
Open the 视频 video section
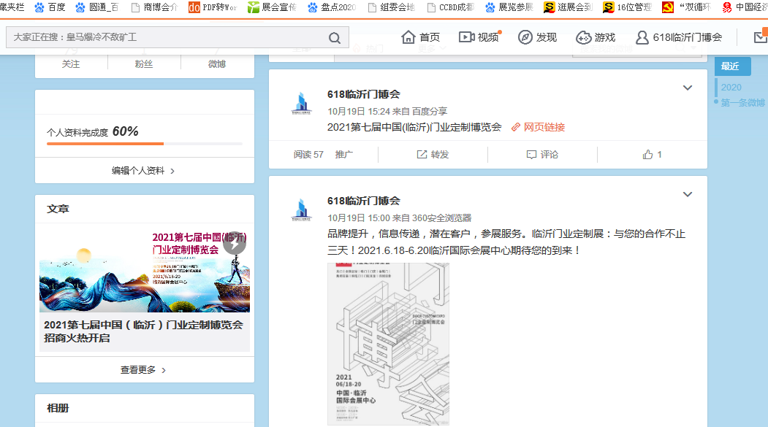479,37
